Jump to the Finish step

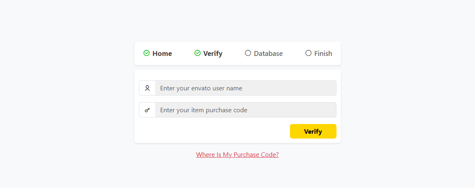tap(323, 53)
